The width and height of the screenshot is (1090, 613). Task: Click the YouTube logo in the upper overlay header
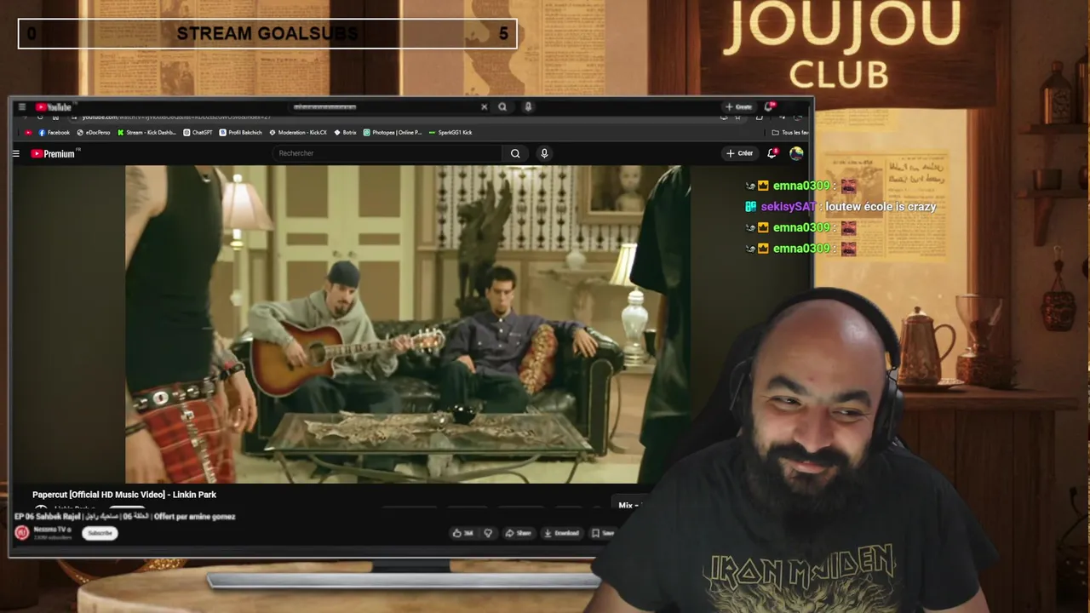[x=54, y=107]
